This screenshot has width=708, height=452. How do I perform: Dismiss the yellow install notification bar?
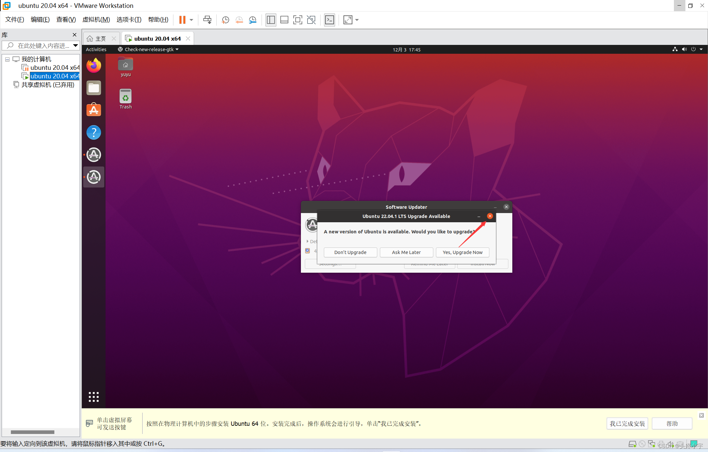(701, 415)
